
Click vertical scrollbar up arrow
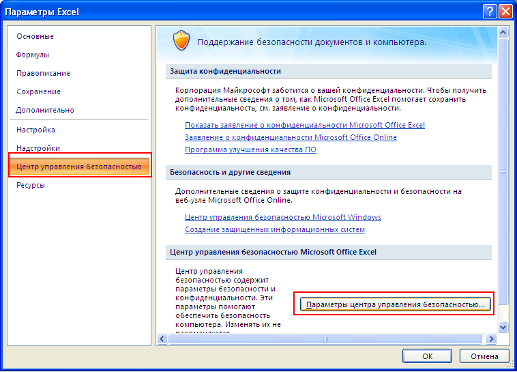[503, 32]
